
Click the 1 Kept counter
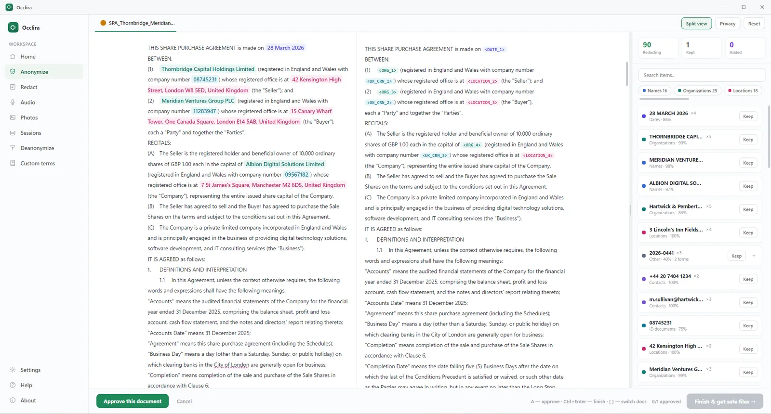click(x=702, y=48)
